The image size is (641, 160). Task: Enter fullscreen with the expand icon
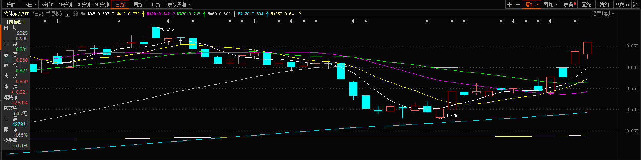point(636,5)
